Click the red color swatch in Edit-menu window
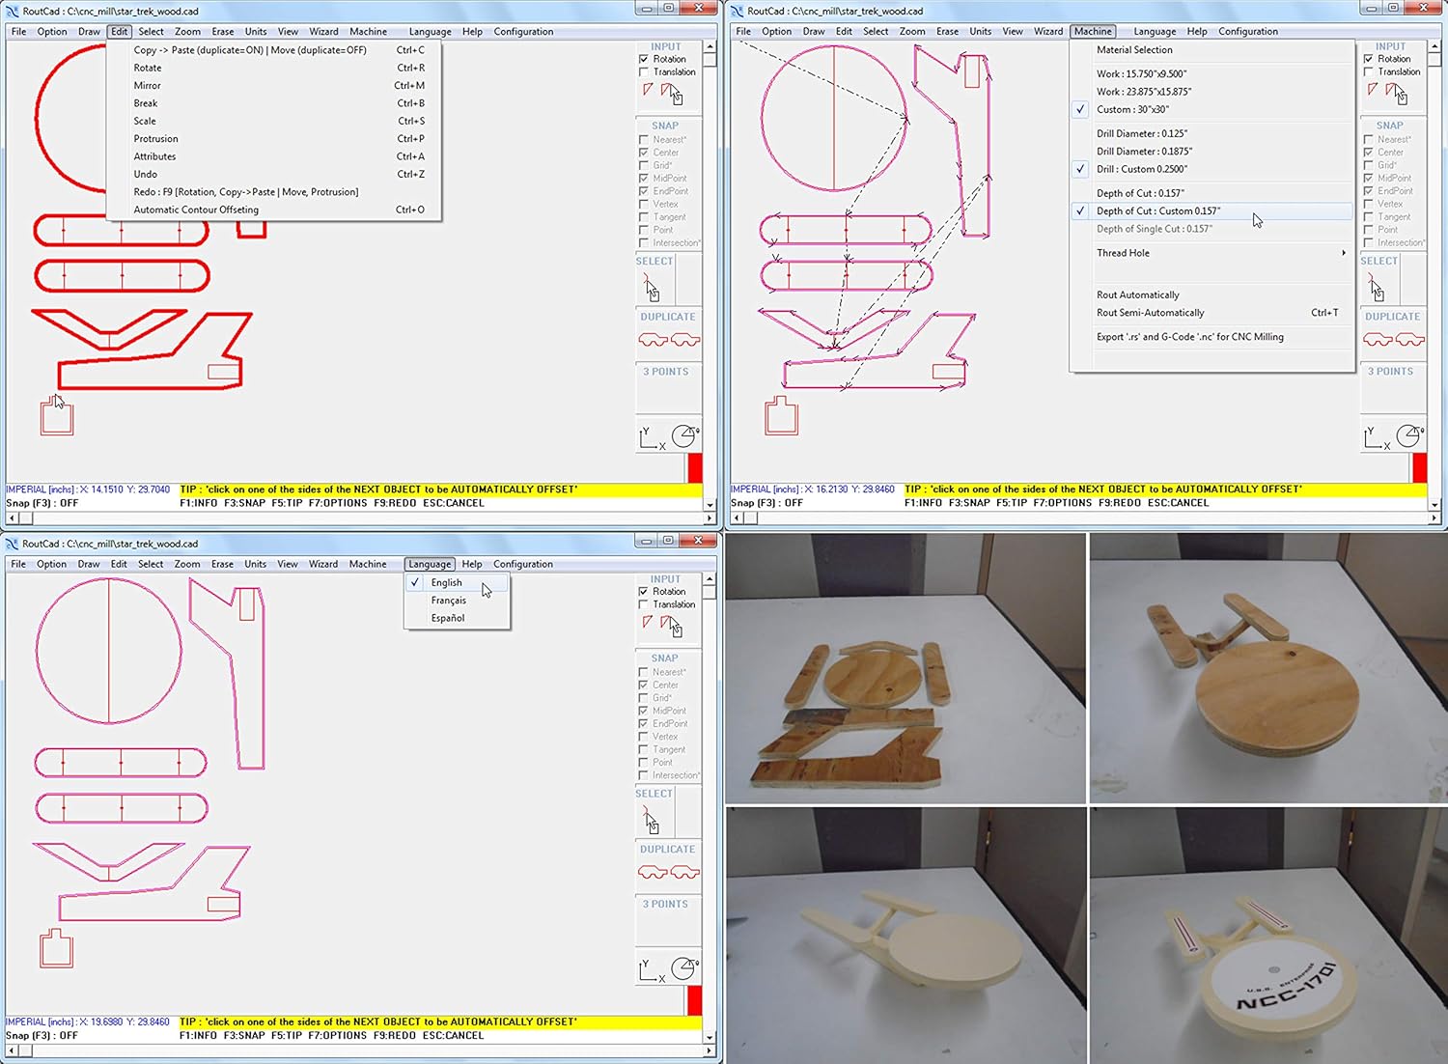 point(694,468)
